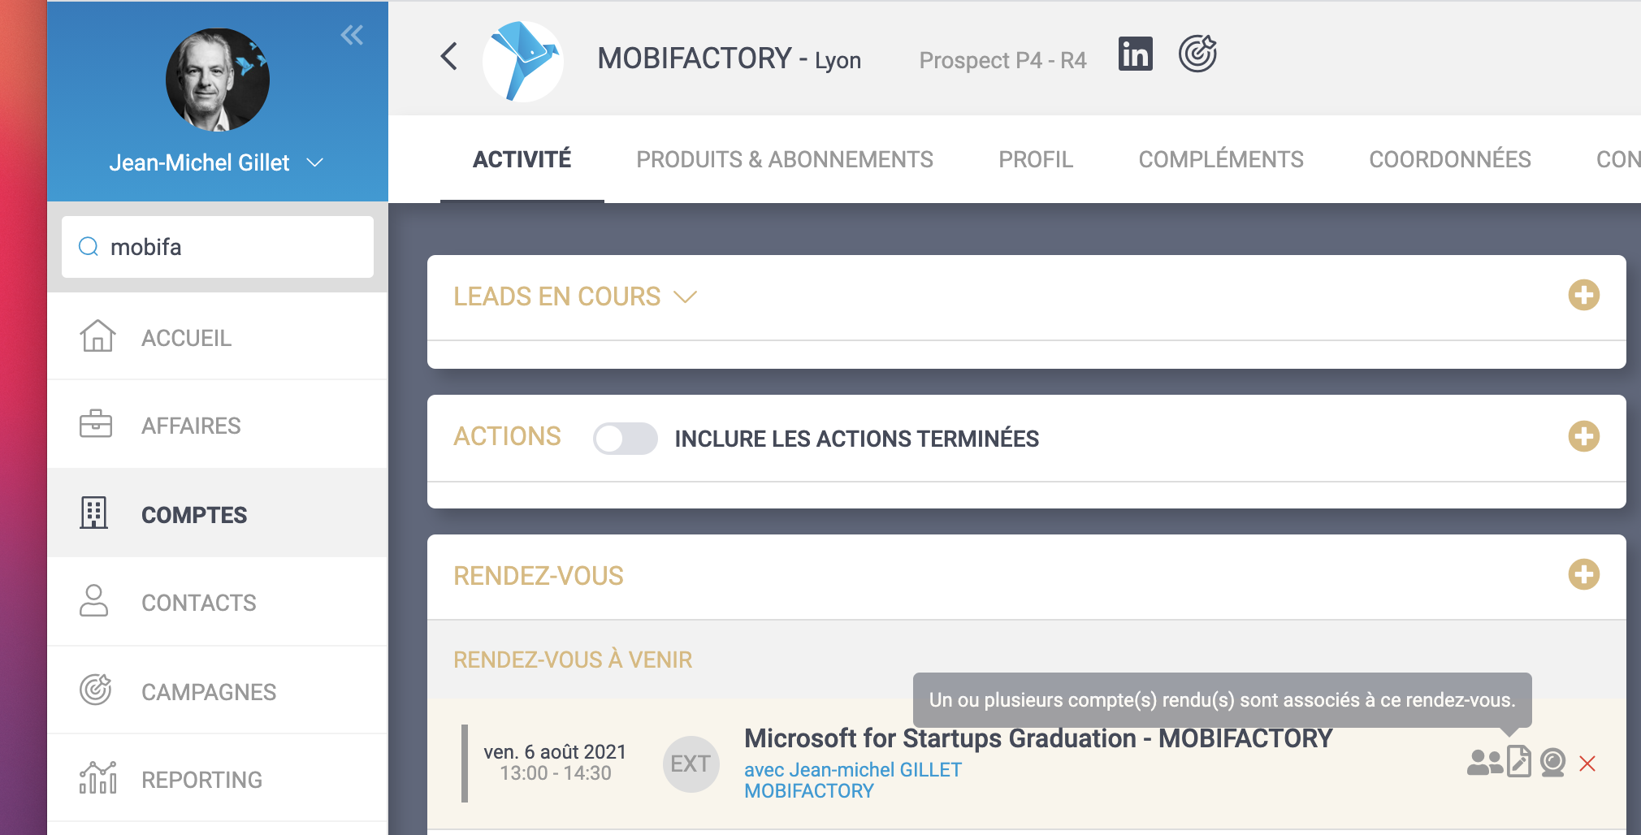The image size is (1641, 835).
Task: Open the meeting report document icon
Action: click(1518, 762)
